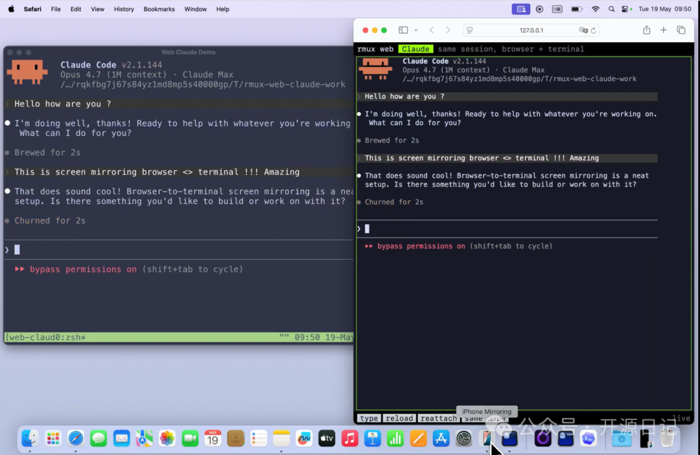Open Safari from the Dock
This screenshot has height=455, width=700.
(x=76, y=439)
